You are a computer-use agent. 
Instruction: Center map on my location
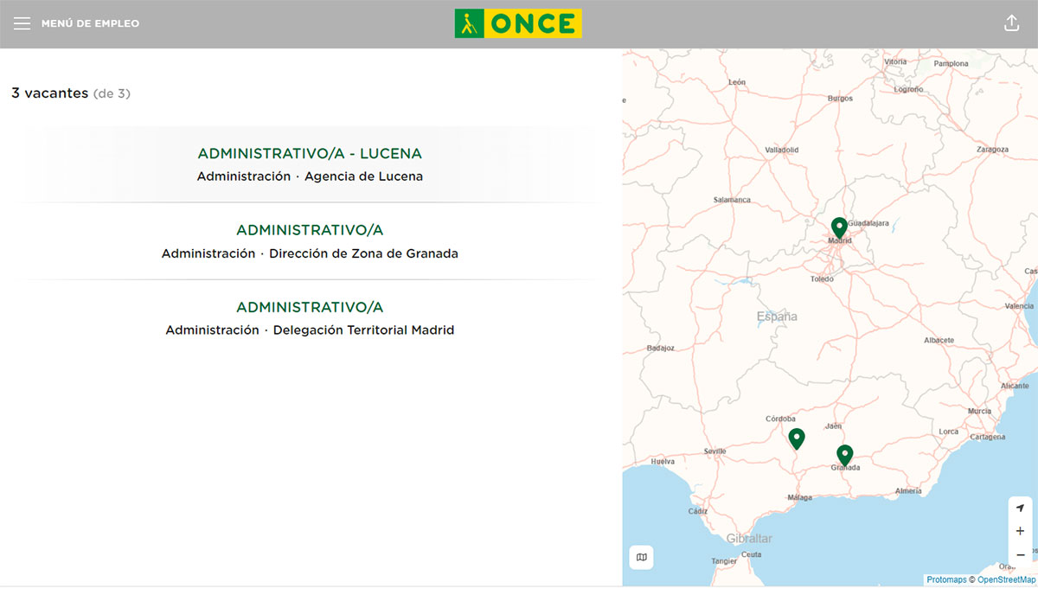[x=1021, y=509]
